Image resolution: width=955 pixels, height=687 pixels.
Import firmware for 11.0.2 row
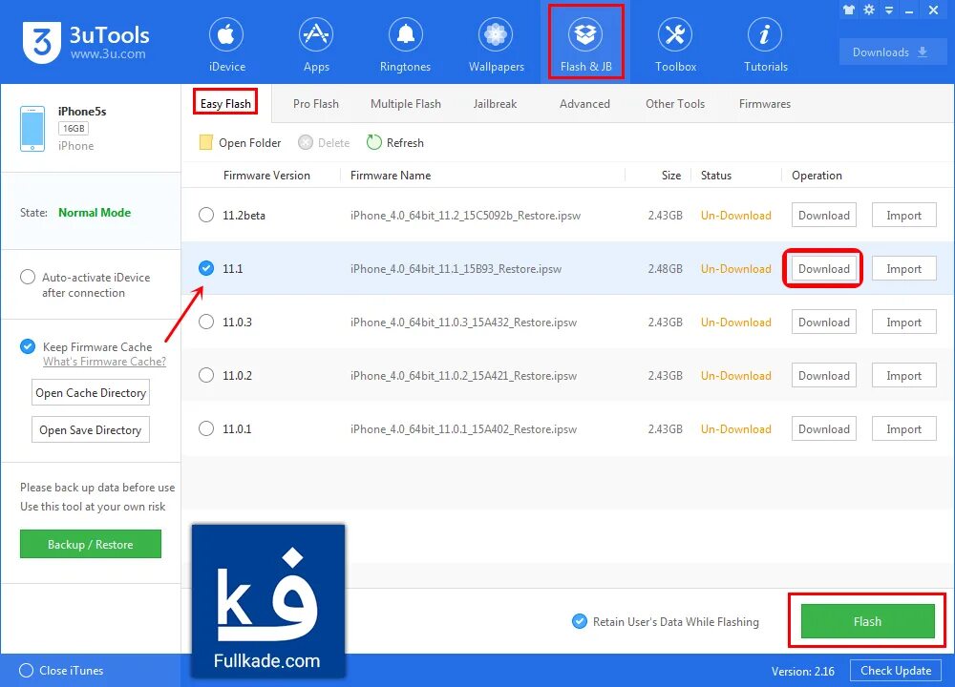tap(903, 375)
